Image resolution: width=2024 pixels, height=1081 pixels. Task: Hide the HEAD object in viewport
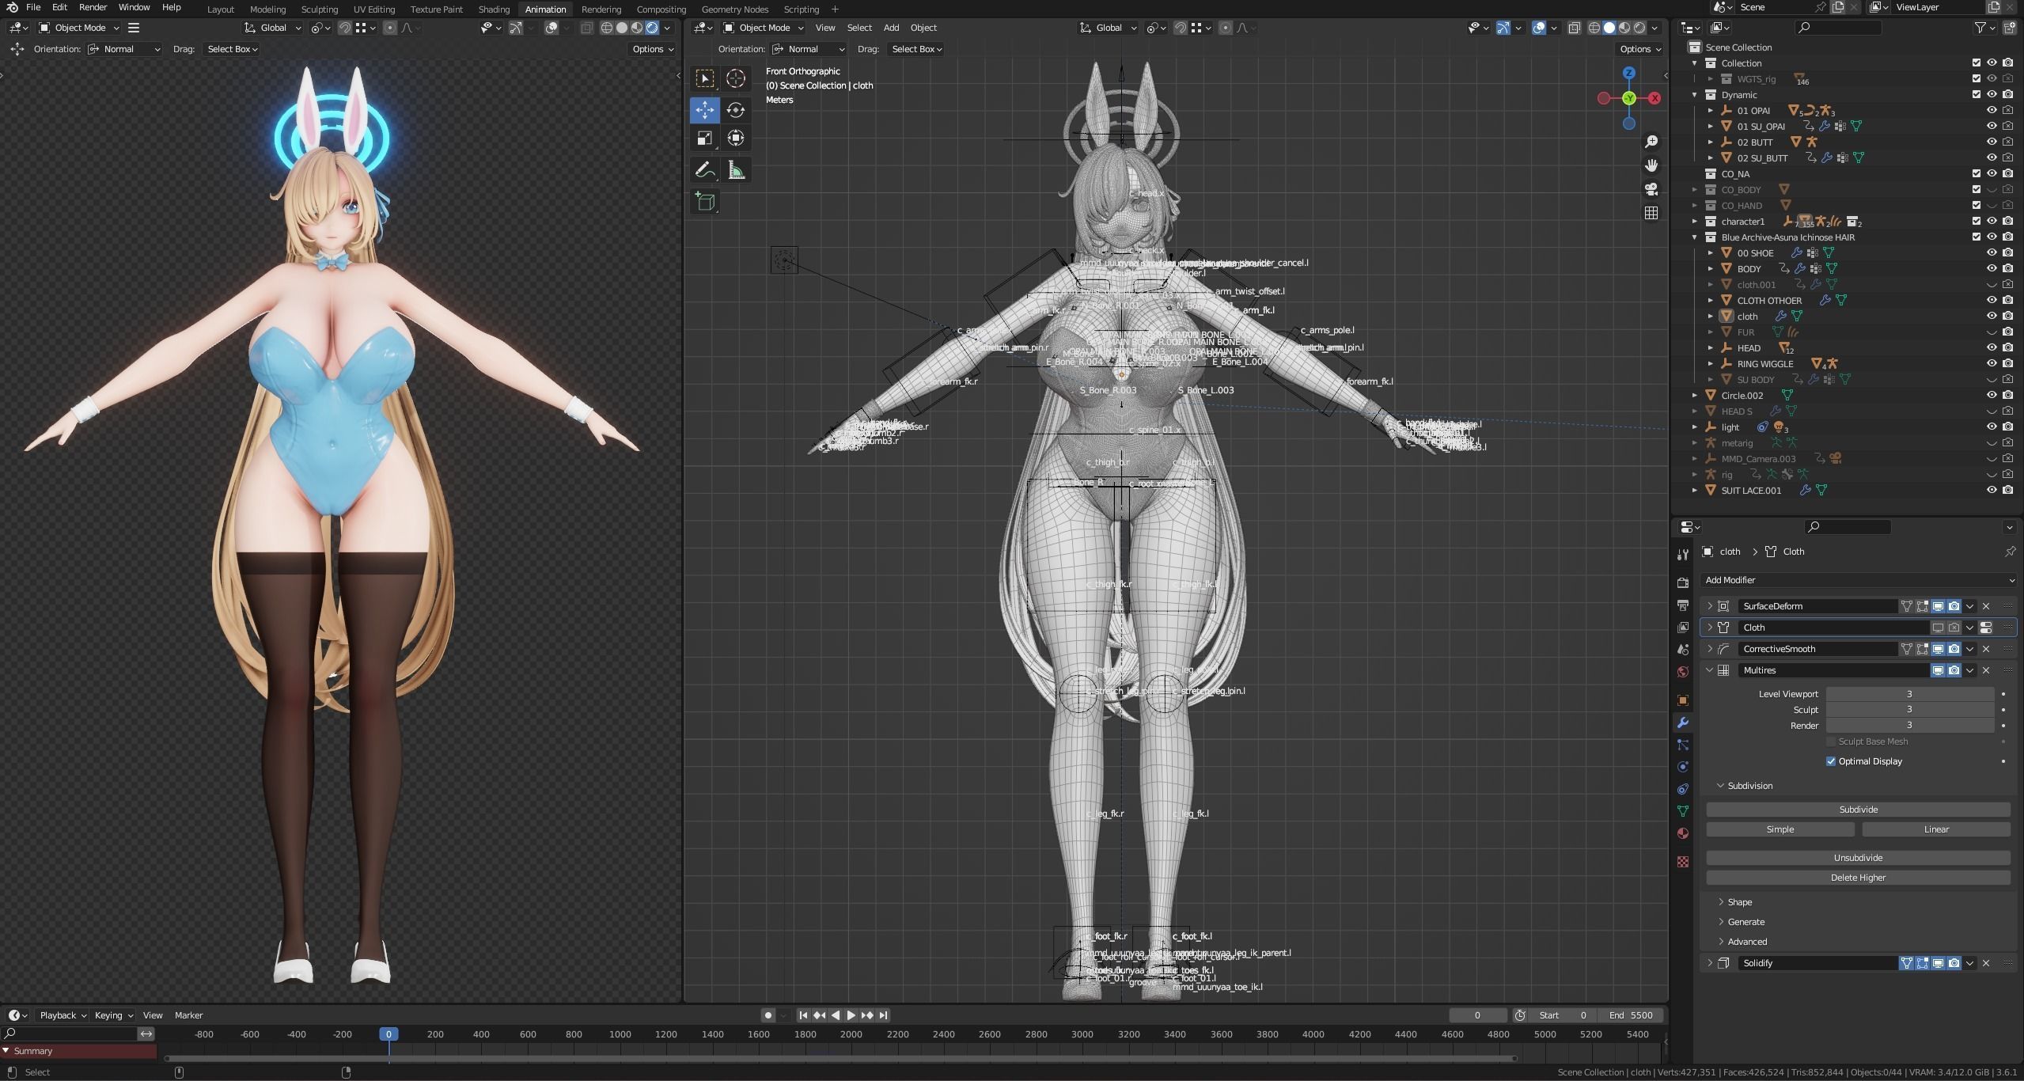pyautogui.click(x=1992, y=347)
